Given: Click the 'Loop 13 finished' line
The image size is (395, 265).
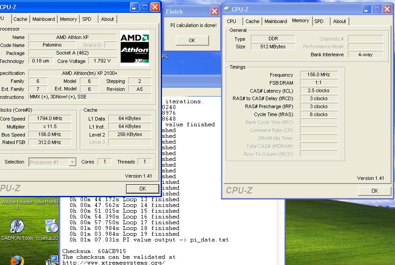Looking at the screenshot, I should click(124, 199).
